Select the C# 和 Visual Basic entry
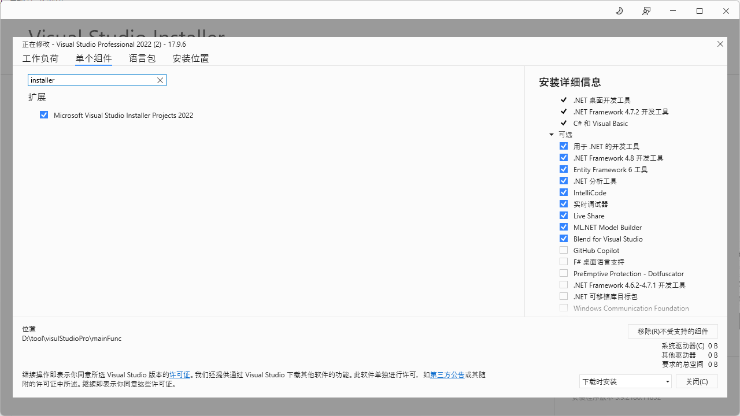This screenshot has width=740, height=416. (x=601, y=123)
